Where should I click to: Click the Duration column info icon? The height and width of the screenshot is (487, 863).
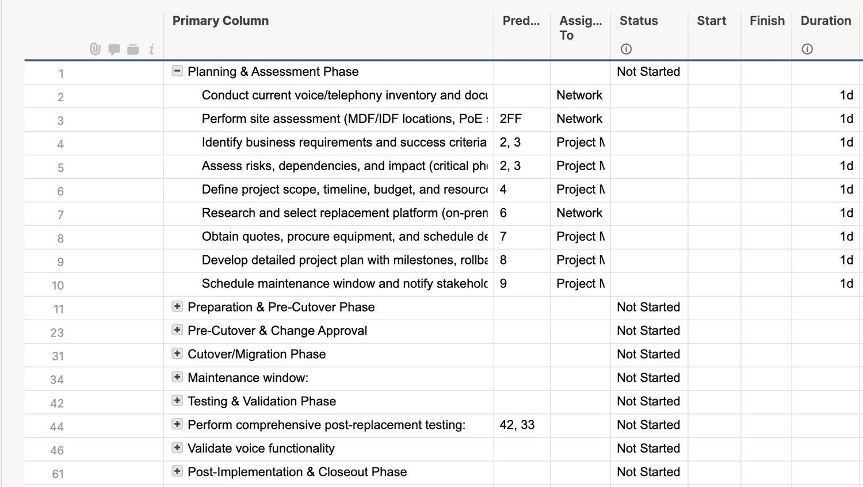tap(807, 49)
